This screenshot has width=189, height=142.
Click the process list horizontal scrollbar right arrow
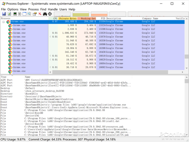click(182, 72)
